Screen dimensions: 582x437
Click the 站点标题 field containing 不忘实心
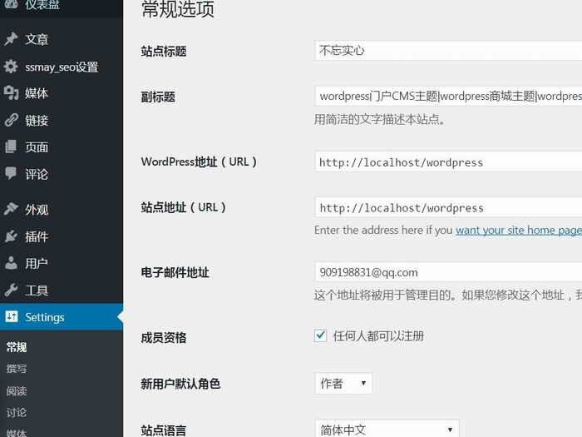pyautogui.click(x=449, y=51)
